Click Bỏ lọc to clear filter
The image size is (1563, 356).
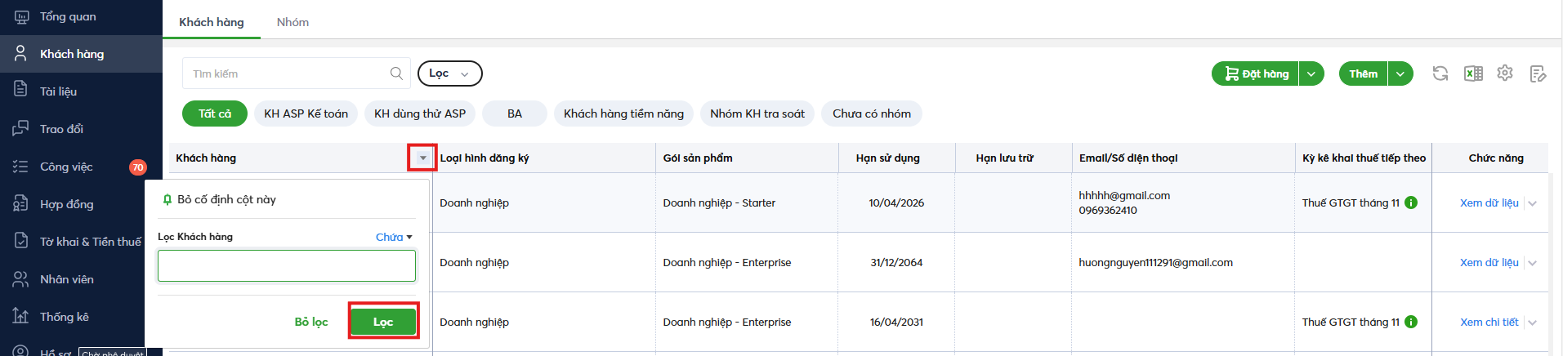[x=311, y=322]
